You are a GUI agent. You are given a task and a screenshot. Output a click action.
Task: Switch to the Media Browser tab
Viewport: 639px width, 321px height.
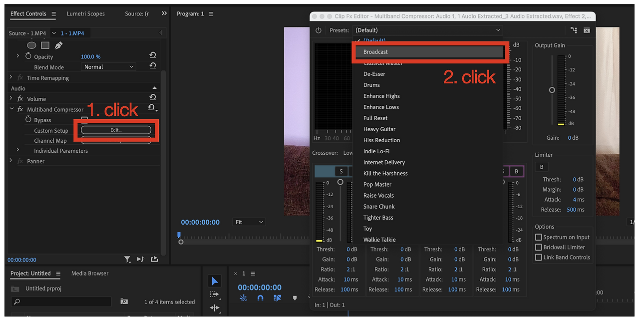tap(90, 273)
